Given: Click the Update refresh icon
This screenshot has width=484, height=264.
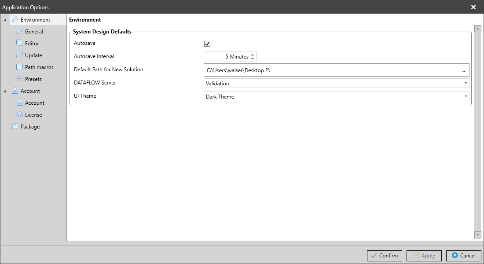Looking at the screenshot, I should 19,55.
